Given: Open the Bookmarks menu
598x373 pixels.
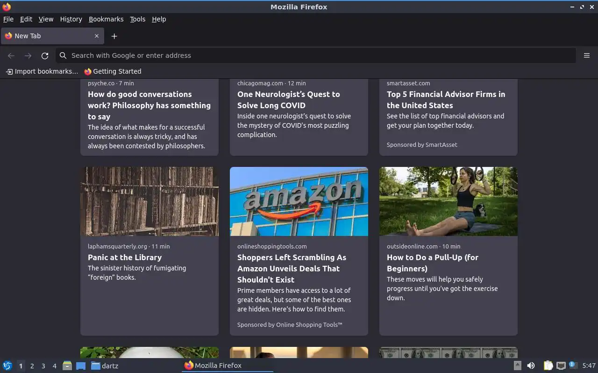Looking at the screenshot, I should (106, 19).
